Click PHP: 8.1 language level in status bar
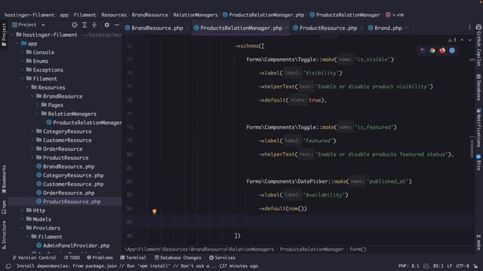This screenshot has width=483, height=271. pos(408,266)
